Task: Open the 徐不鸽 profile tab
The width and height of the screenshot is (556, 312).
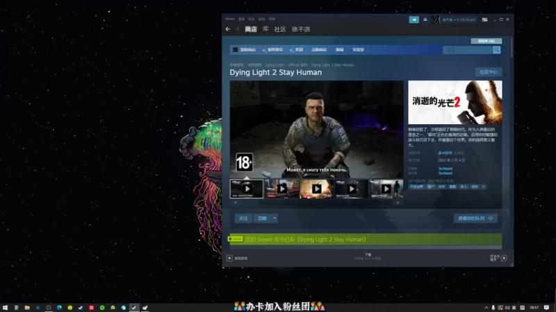Action: [301, 29]
